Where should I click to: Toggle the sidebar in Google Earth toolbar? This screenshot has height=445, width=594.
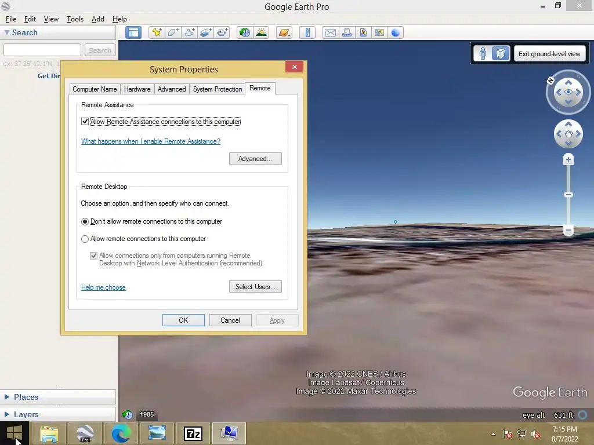coord(133,32)
